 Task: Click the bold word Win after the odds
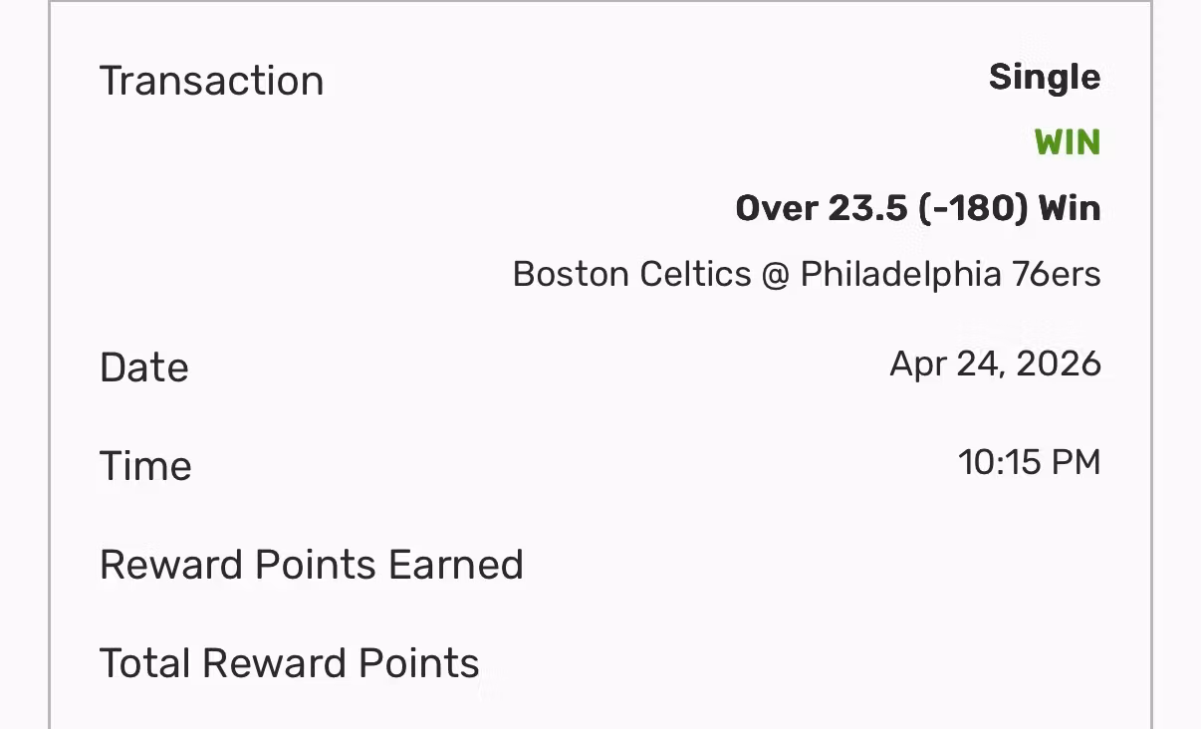1070,209
